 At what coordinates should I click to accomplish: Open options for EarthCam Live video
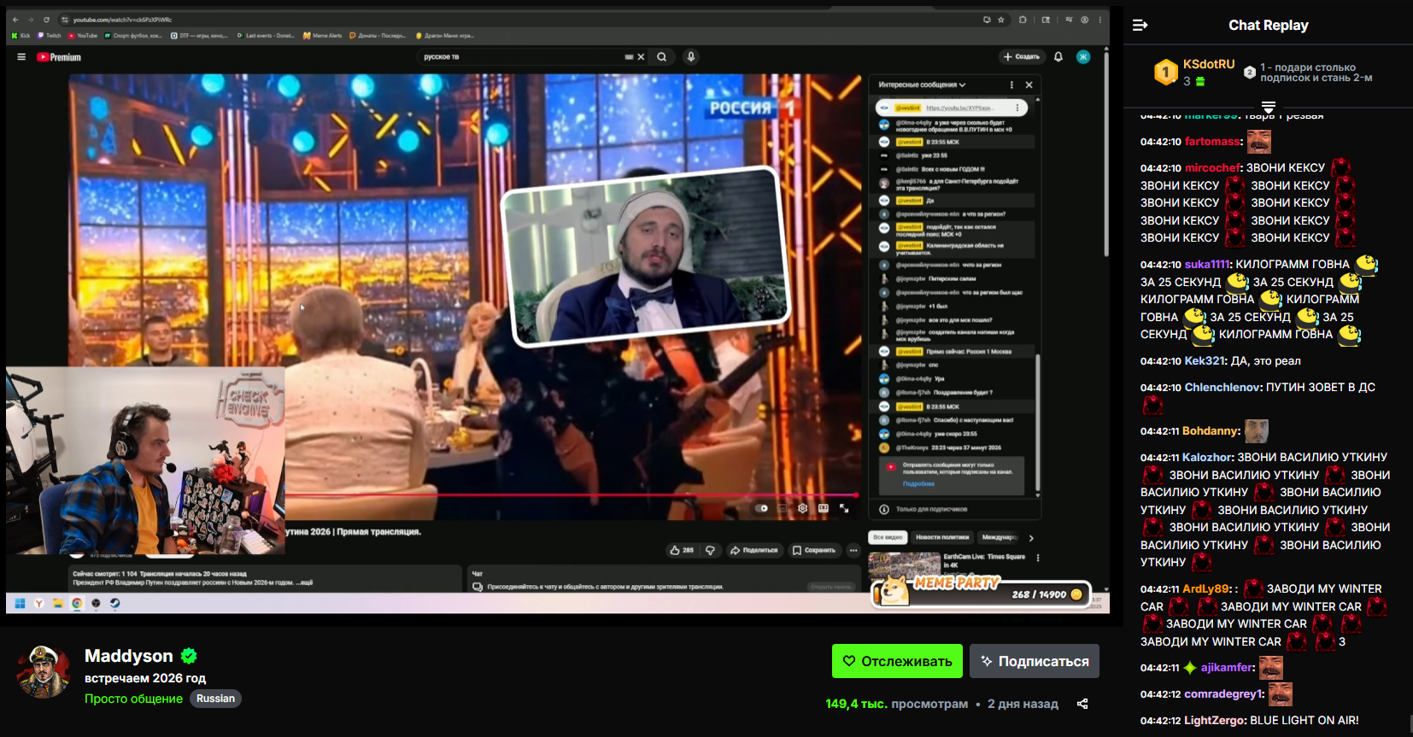(x=1038, y=558)
